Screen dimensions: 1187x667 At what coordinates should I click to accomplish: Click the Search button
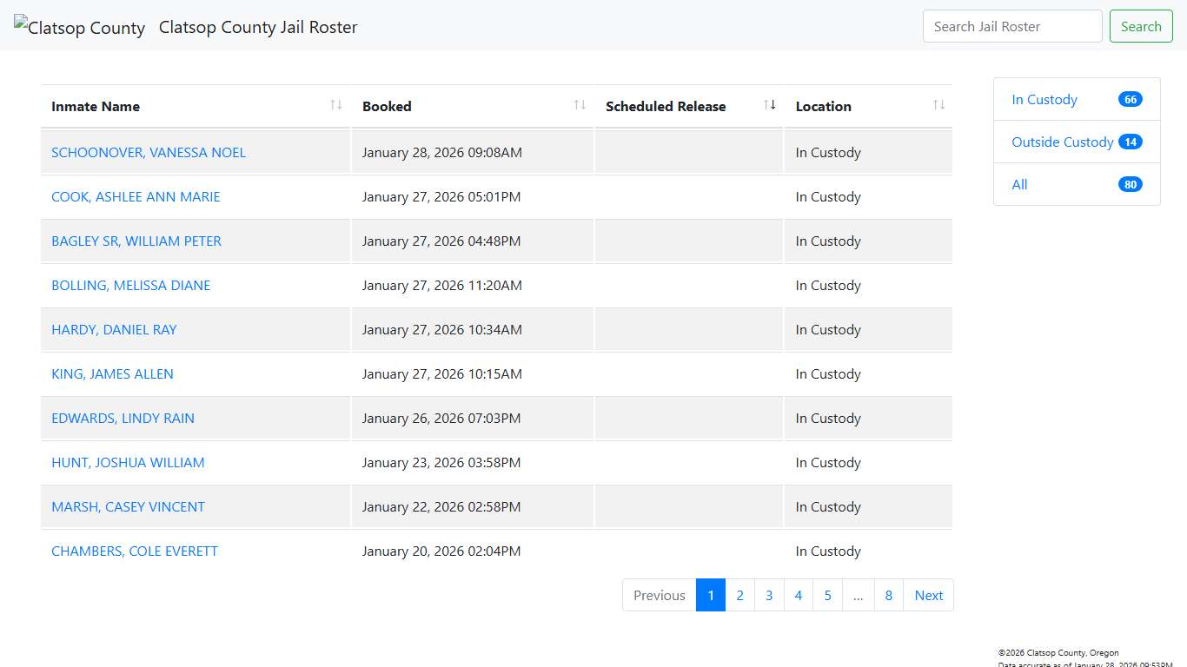pos(1141,26)
